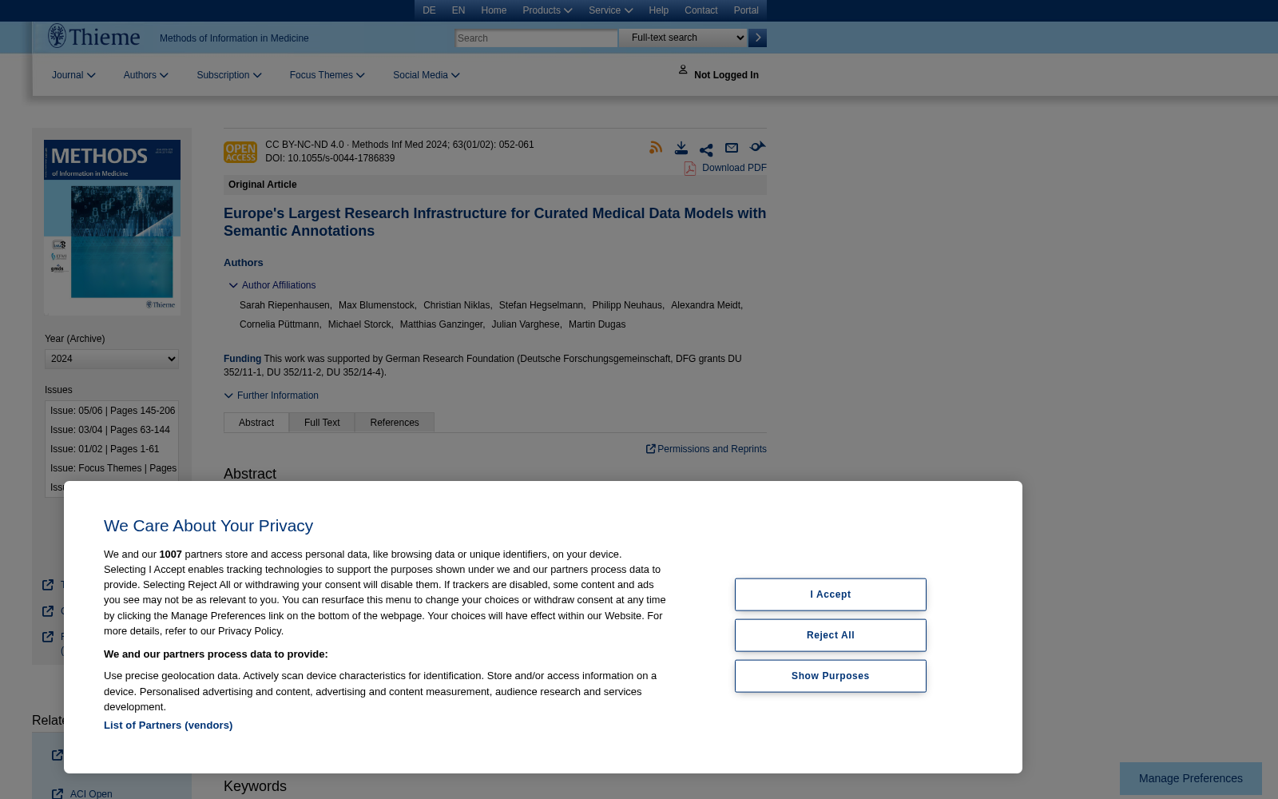Click the Reject All button
The height and width of the screenshot is (799, 1278).
831,635
